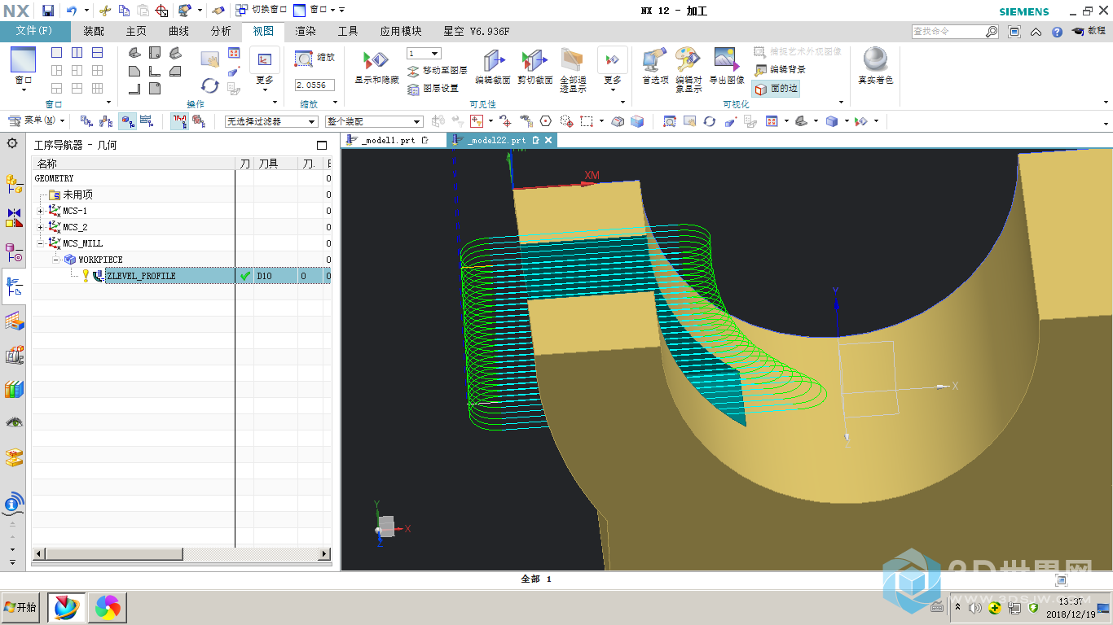Toggle the highlighted geometry view button
Image resolution: width=1113 pixels, height=625 pixels.
pos(128,121)
